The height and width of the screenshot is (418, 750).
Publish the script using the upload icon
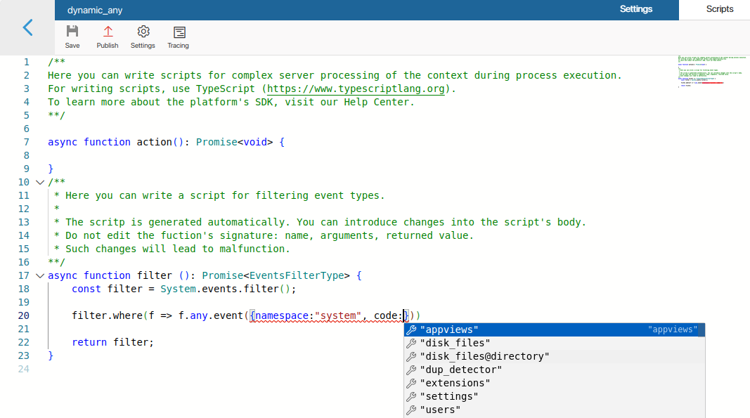108,32
